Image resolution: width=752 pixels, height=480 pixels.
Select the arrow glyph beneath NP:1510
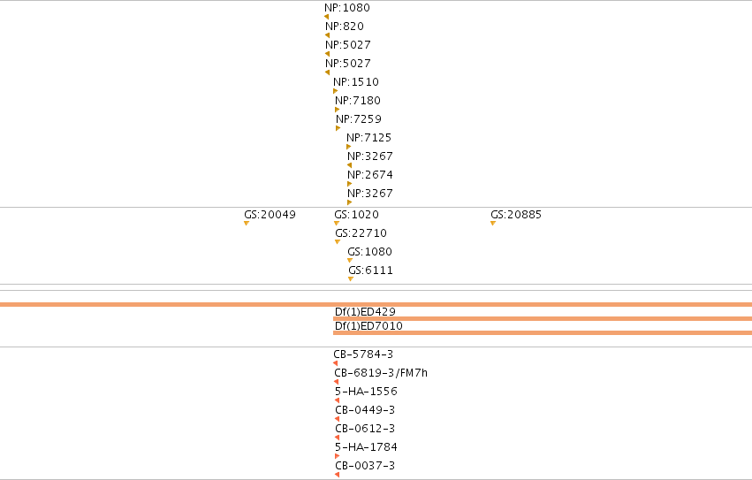(335, 91)
